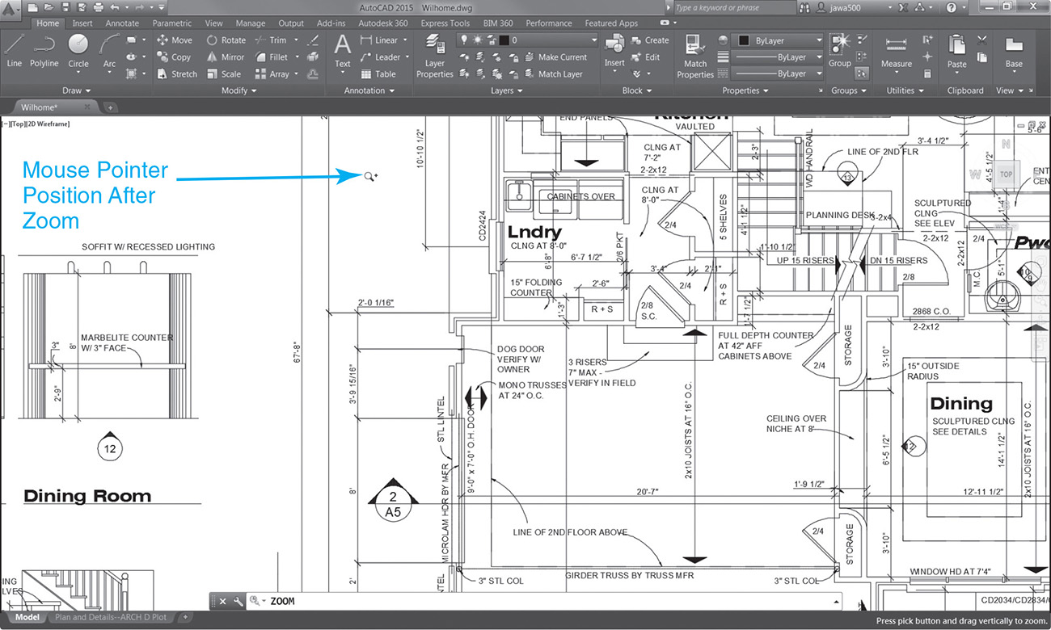Activate the Rotate command
Viewport: 1051px width, 630px height.
(x=226, y=40)
